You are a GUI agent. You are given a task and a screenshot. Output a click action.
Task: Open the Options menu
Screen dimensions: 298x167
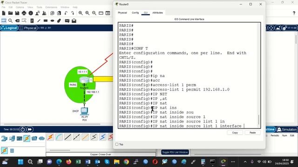[x=20, y=7]
